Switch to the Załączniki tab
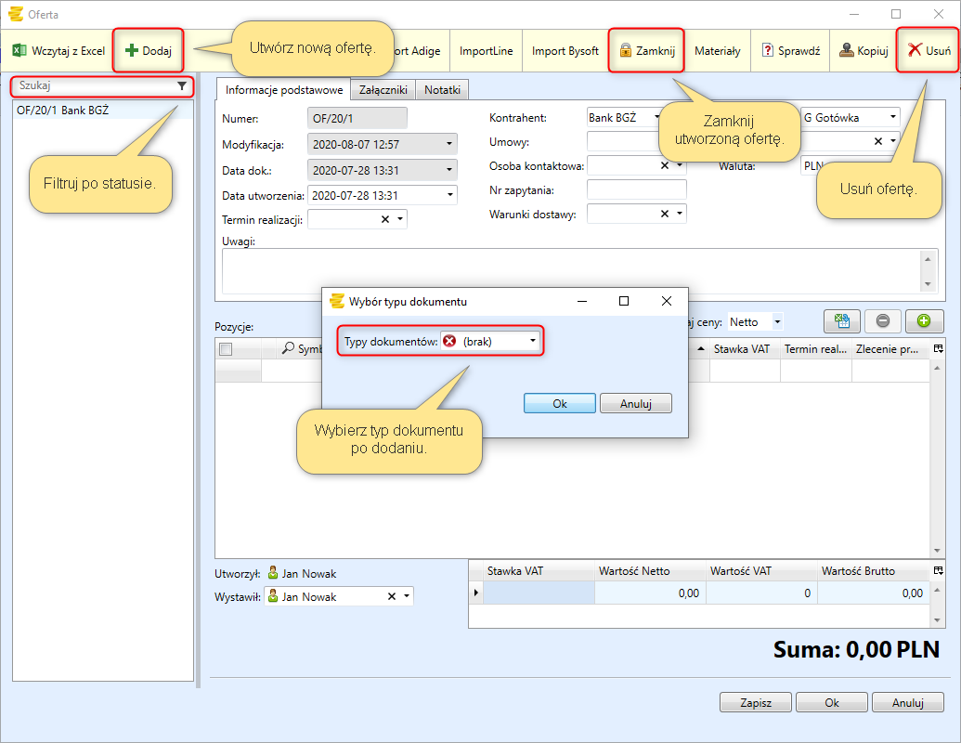This screenshot has width=961, height=743. [x=383, y=90]
